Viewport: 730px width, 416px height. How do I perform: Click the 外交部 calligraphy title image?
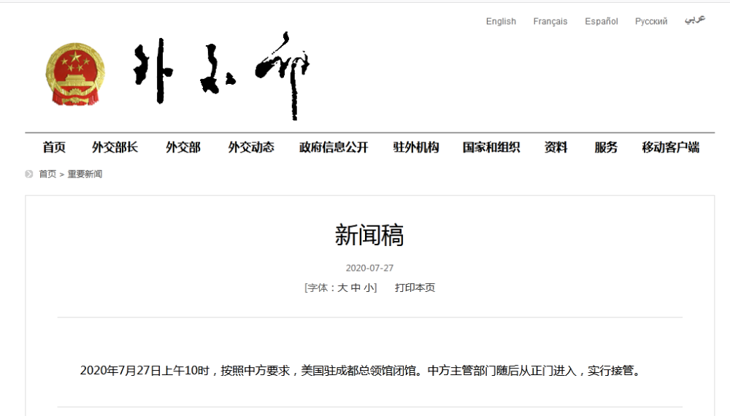coord(222,75)
